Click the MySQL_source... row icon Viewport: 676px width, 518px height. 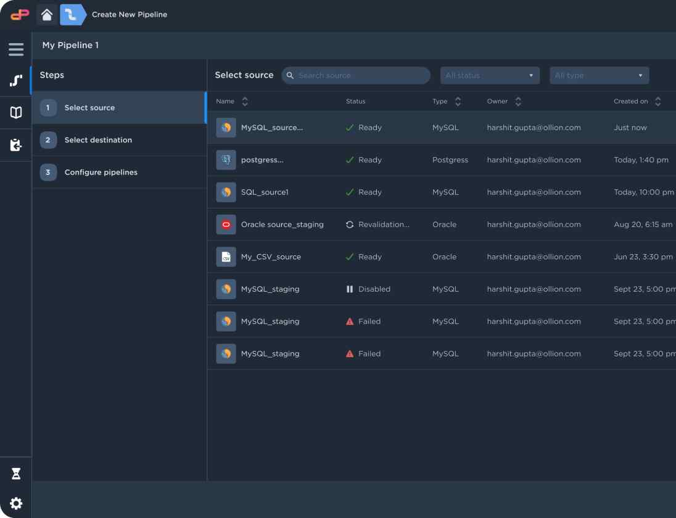[226, 128]
